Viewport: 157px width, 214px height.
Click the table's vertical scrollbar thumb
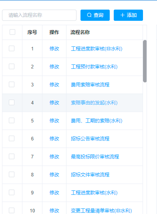point(145,61)
